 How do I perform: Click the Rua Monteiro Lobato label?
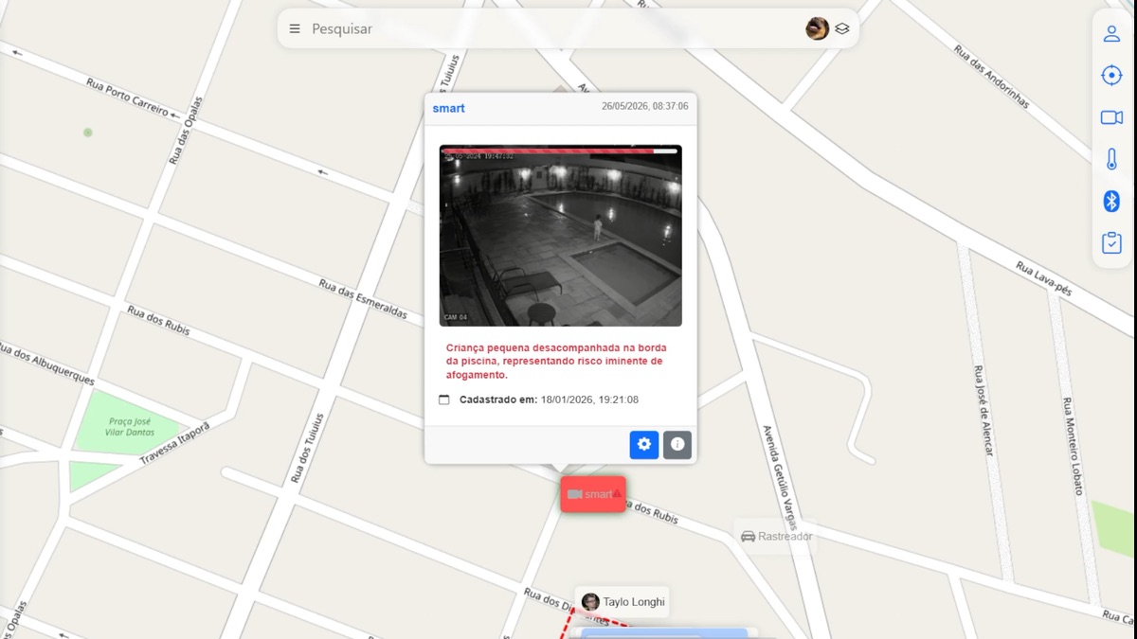[1072, 446]
